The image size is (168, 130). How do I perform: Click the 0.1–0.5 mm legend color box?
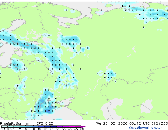pyautogui.click(x=5, y=127)
